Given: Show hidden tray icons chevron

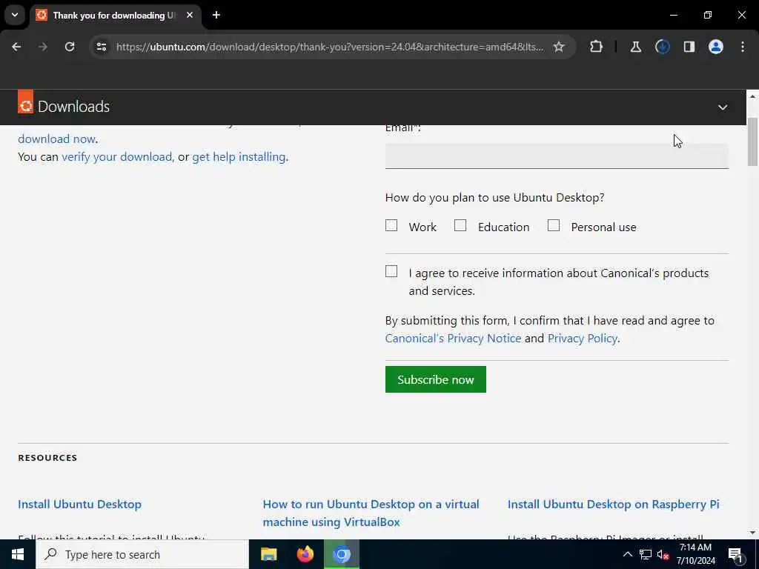Looking at the screenshot, I should [x=627, y=554].
